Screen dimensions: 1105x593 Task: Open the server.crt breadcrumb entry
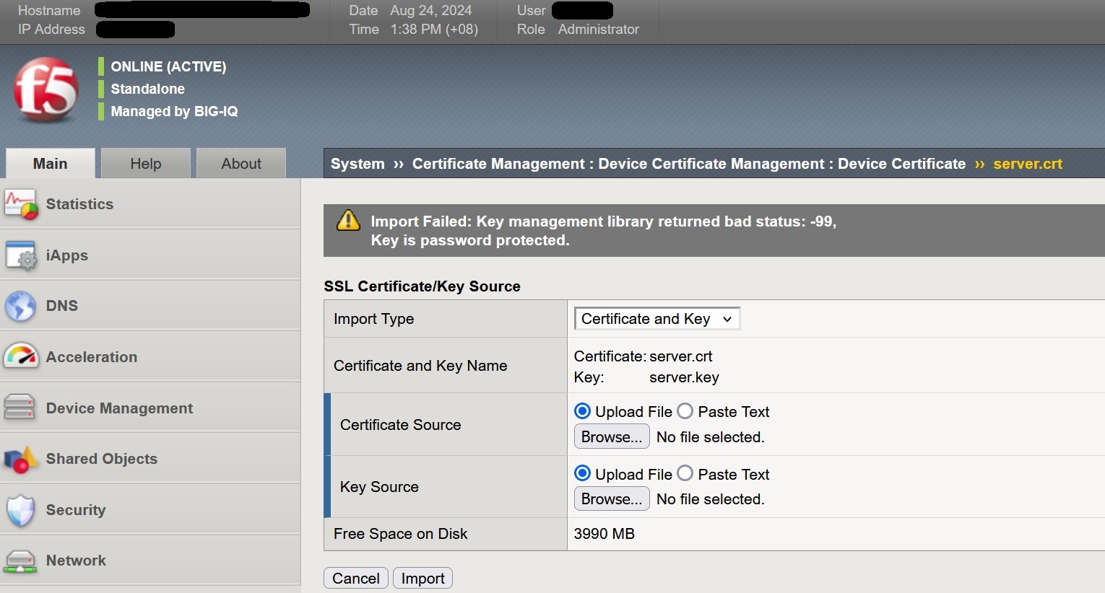1027,164
